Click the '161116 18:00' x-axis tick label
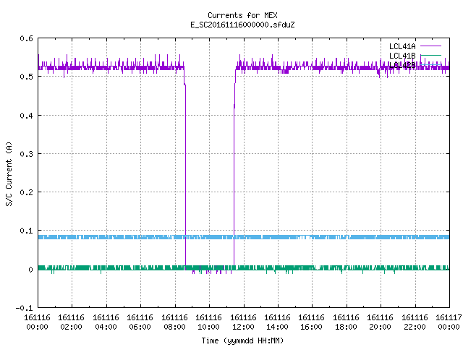The image size is (463, 347). click(346, 322)
